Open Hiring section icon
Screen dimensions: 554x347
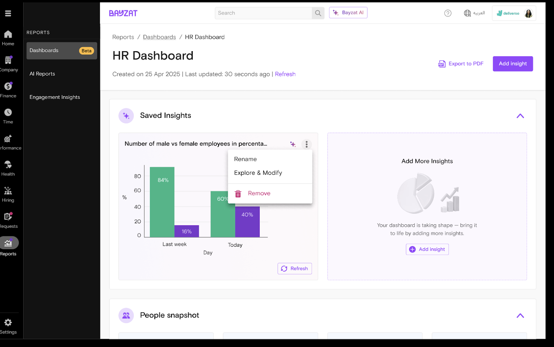[8, 191]
